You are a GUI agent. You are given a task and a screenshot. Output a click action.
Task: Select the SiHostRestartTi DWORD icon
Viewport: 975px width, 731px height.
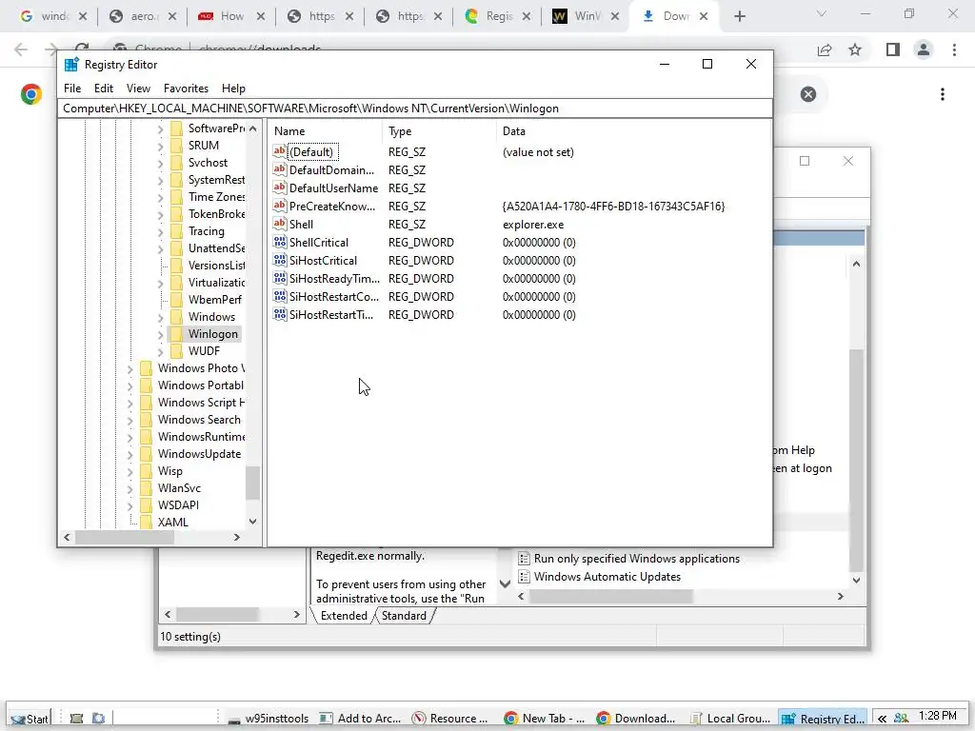(x=280, y=314)
